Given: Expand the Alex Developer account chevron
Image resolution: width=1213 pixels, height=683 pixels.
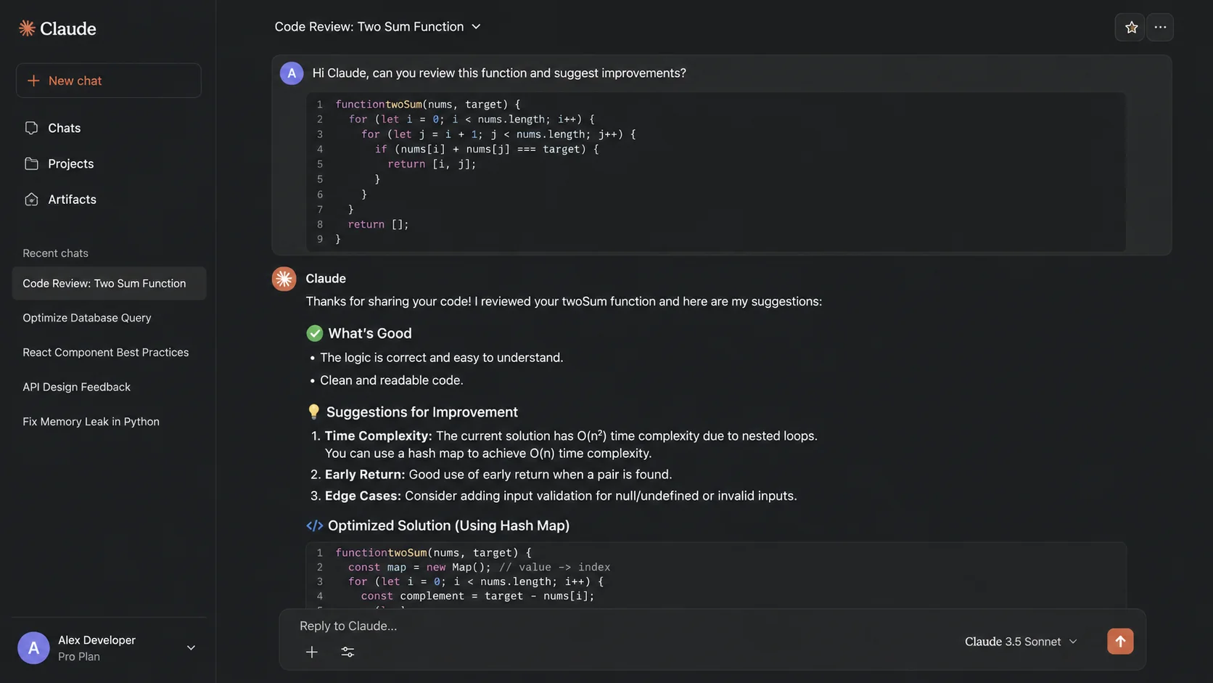Looking at the screenshot, I should 191,648.
